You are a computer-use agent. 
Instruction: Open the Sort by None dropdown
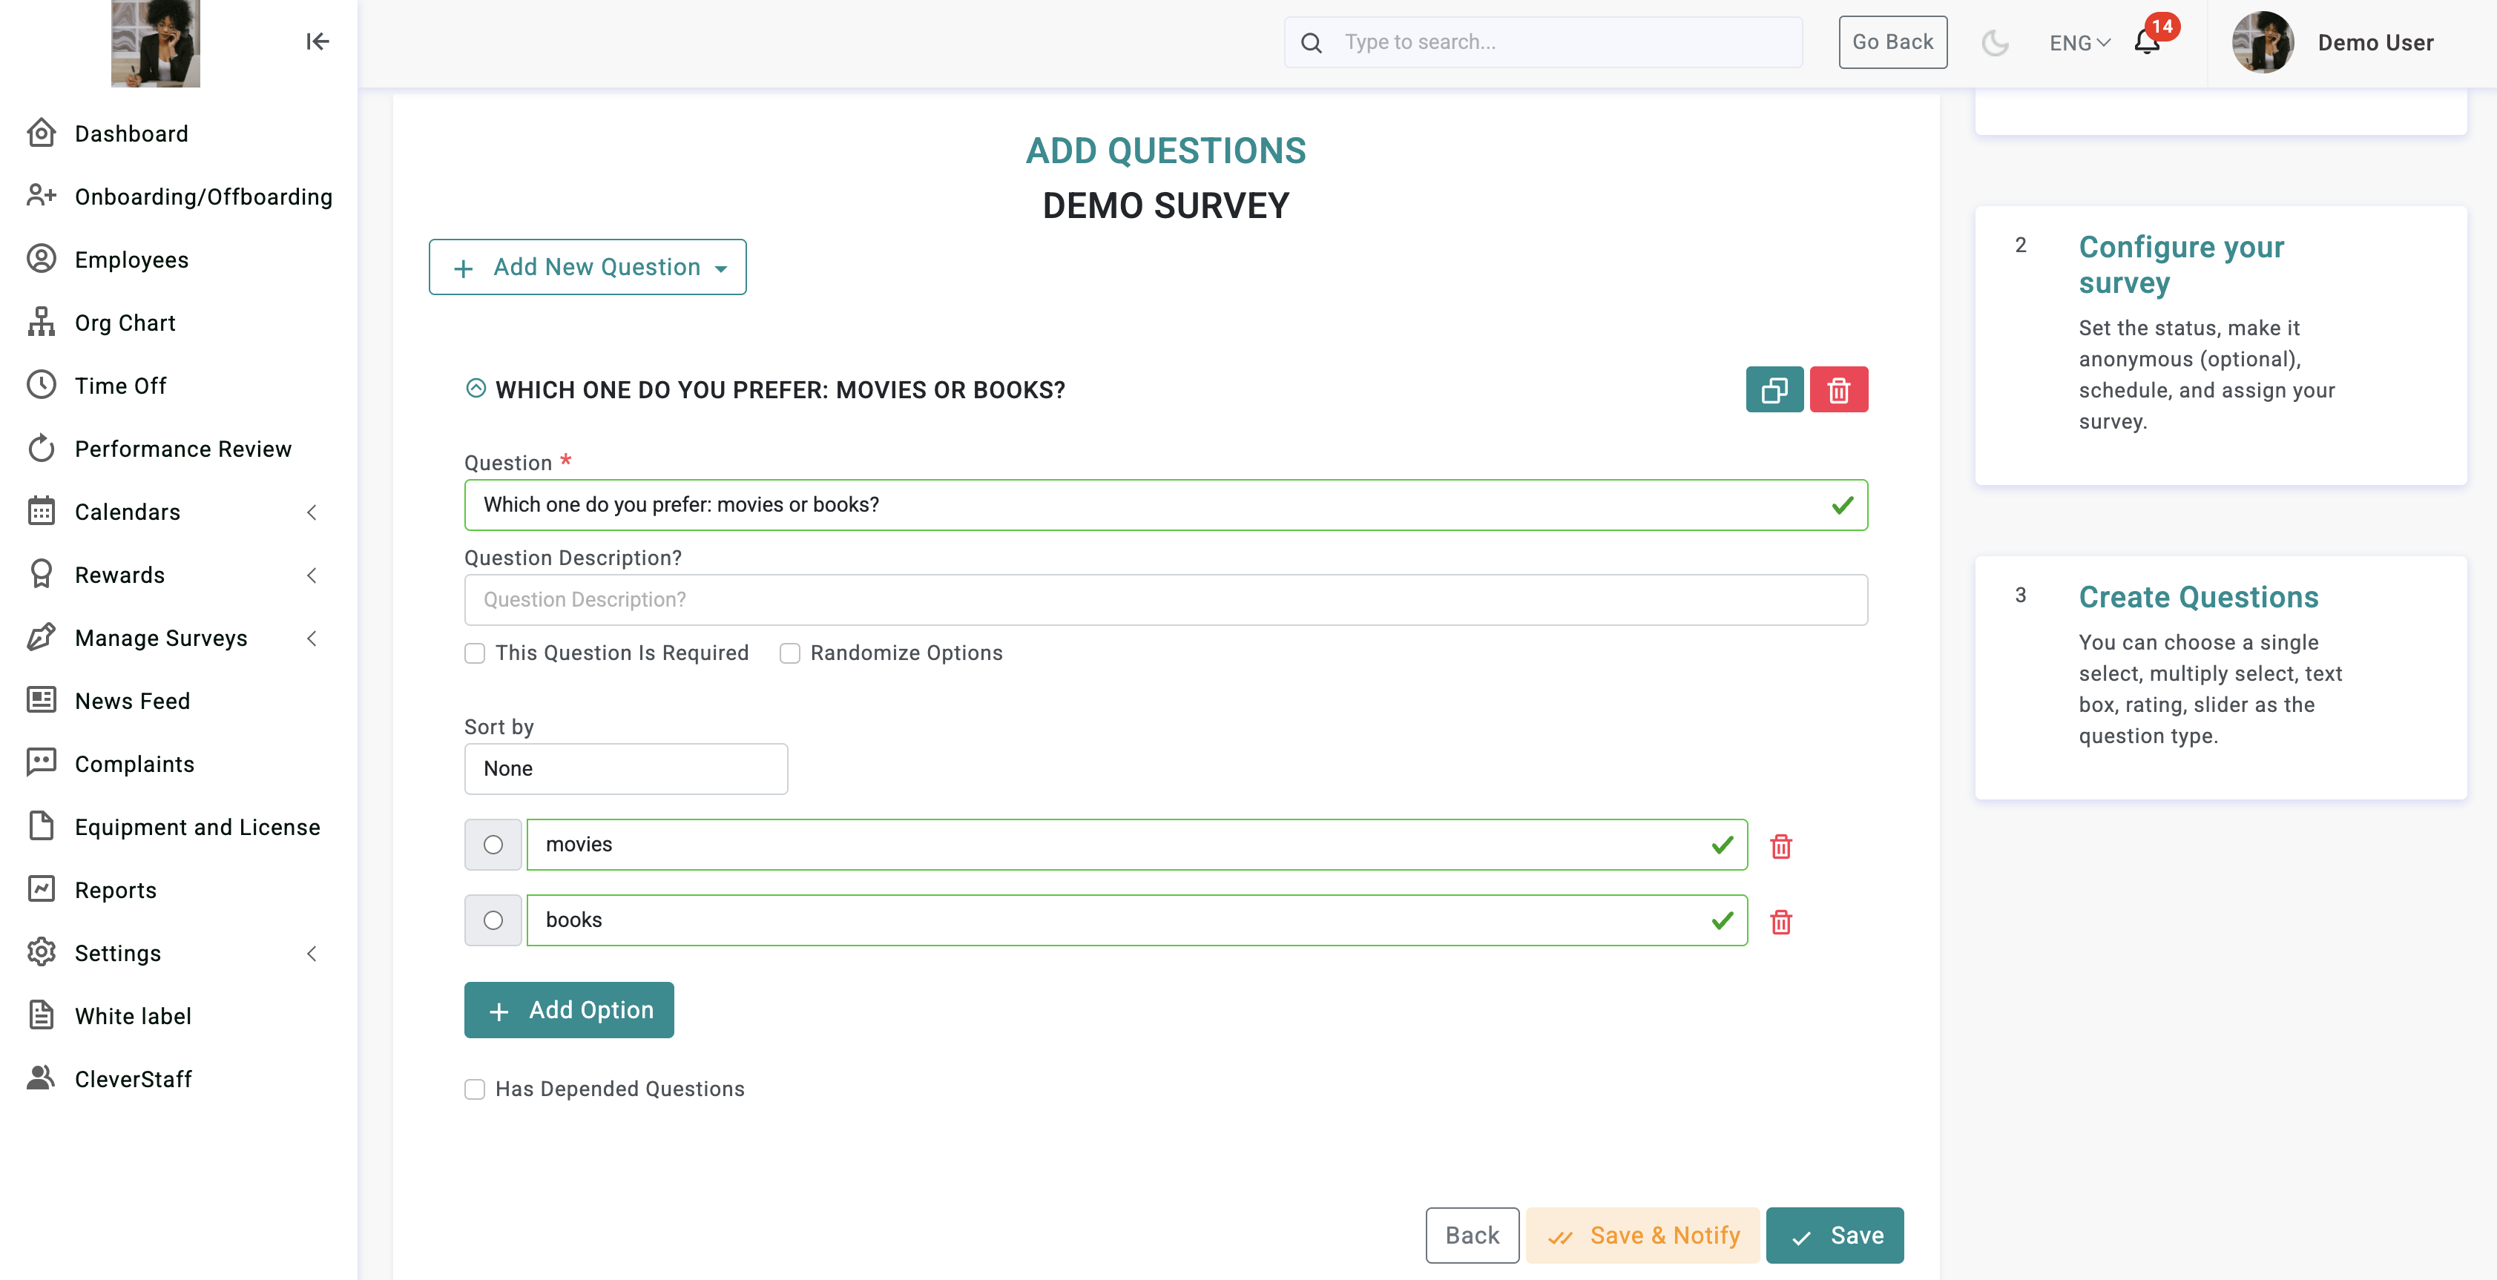626,769
